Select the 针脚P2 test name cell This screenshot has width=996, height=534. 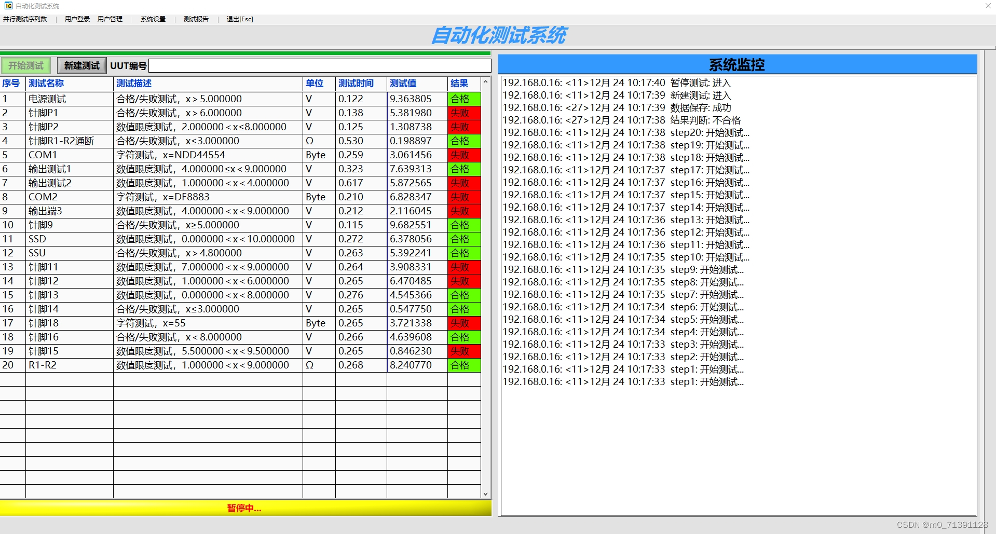pyautogui.click(x=70, y=127)
